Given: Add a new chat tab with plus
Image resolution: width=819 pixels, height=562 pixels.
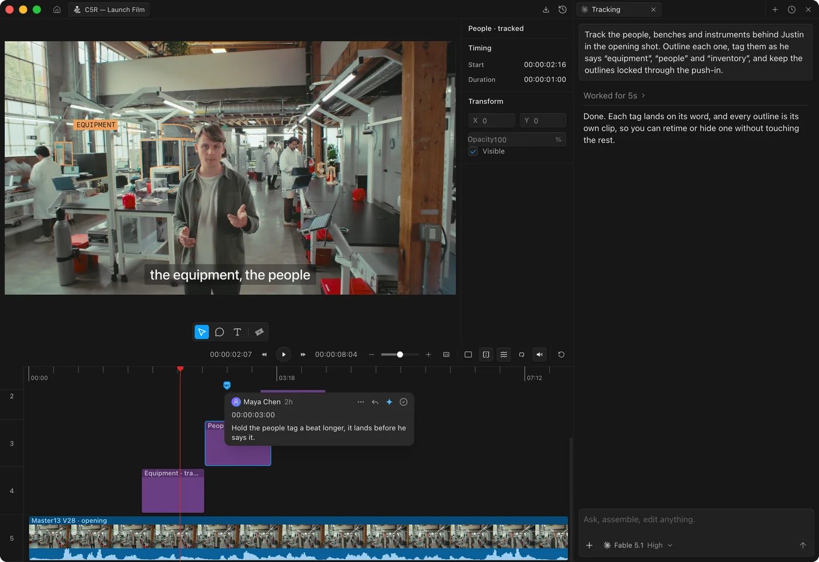Looking at the screenshot, I should click(775, 9).
